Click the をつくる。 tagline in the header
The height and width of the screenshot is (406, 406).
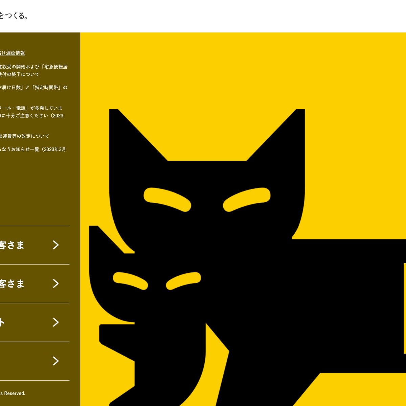(14, 16)
